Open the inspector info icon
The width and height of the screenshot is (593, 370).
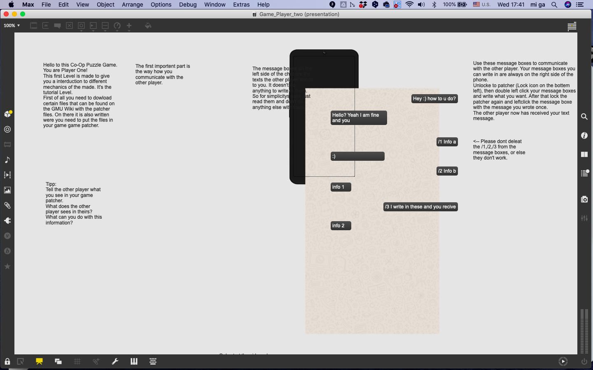click(x=584, y=135)
